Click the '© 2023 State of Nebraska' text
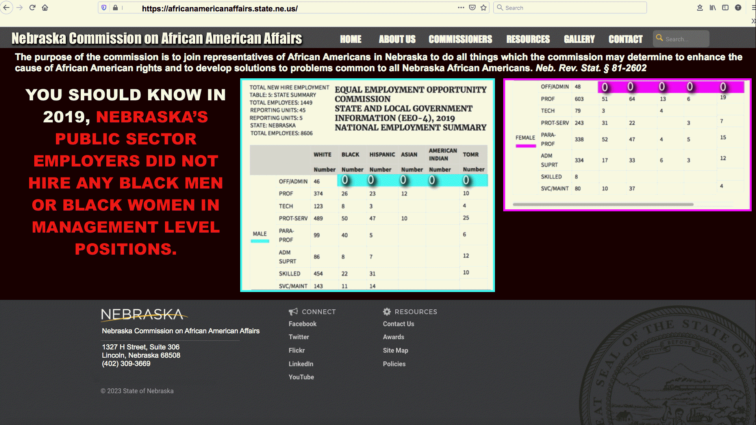The image size is (756, 425). (137, 391)
